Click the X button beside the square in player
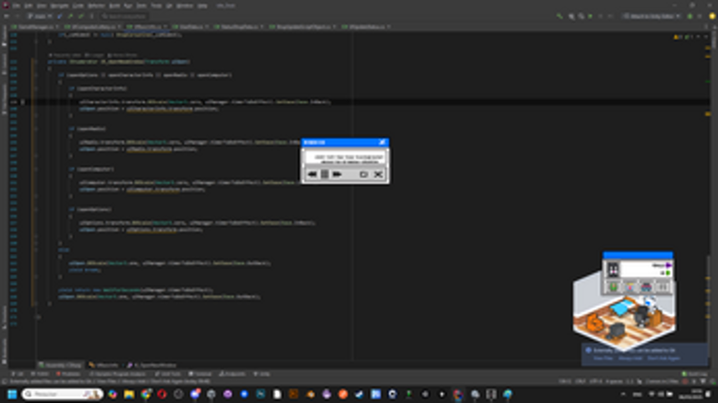 pyautogui.click(x=378, y=174)
